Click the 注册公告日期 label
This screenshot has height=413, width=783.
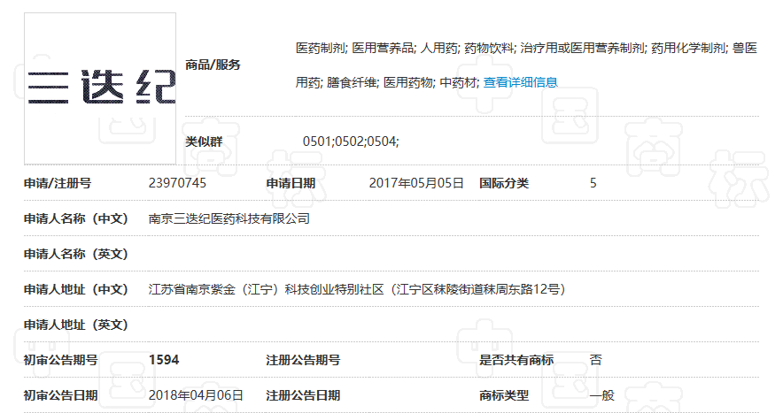303,395
